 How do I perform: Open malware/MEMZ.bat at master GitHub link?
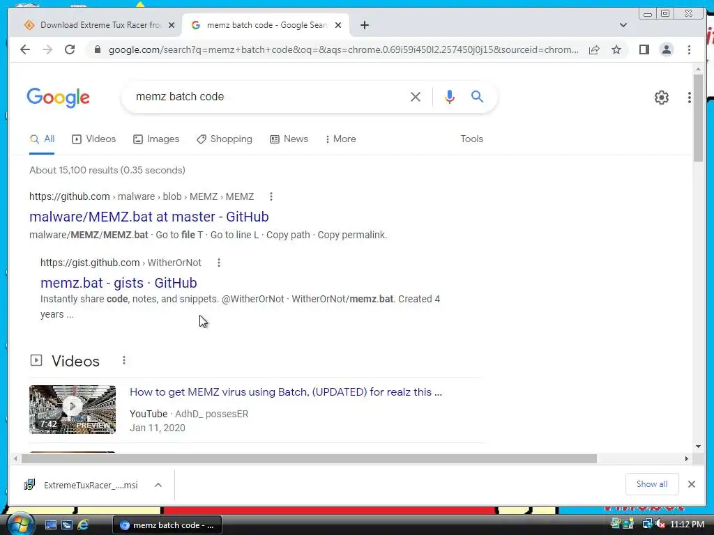click(x=149, y=217)
